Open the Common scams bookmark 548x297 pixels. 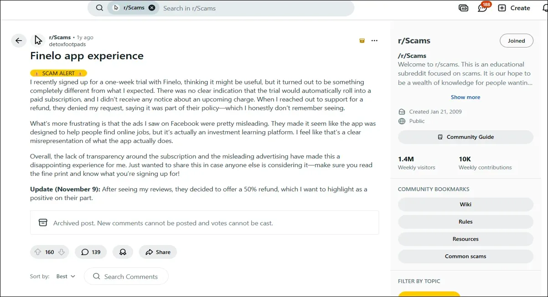pyautogui.click(x=465, y=256)
